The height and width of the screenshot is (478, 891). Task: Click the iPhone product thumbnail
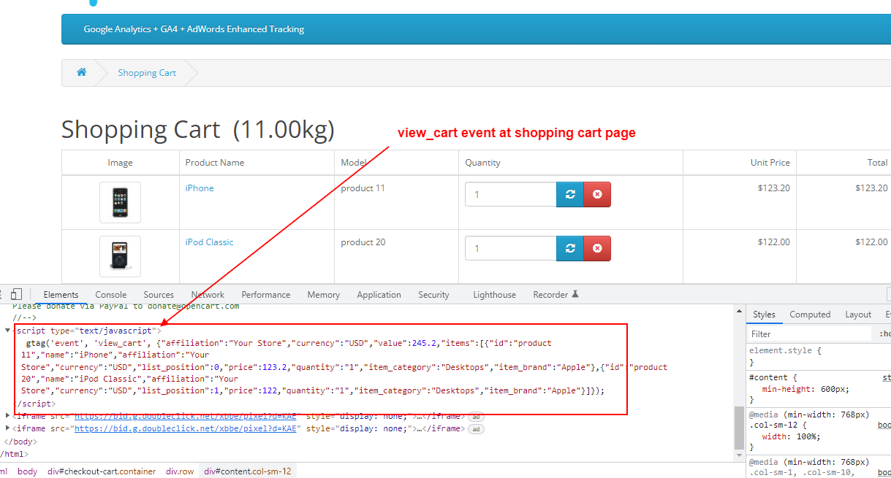120,202
